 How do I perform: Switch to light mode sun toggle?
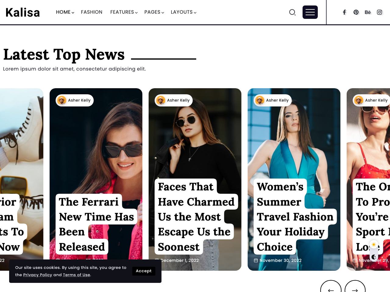coord(374,245)
